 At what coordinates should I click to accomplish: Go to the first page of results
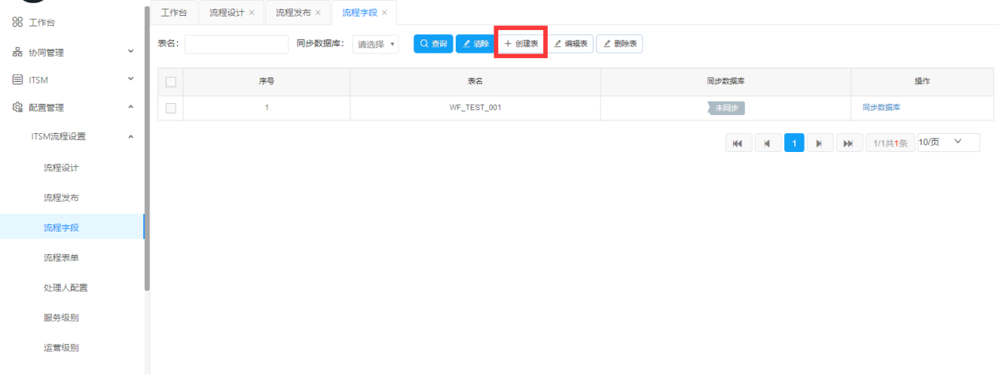click(738, 143)
